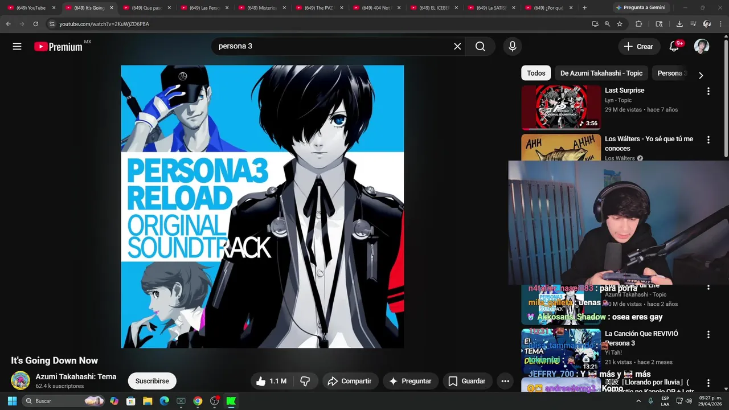Open the Chrome downloads icon

click(679, 24)
